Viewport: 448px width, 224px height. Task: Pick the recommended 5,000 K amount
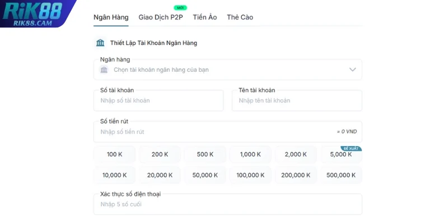click(x=341, y=155)
